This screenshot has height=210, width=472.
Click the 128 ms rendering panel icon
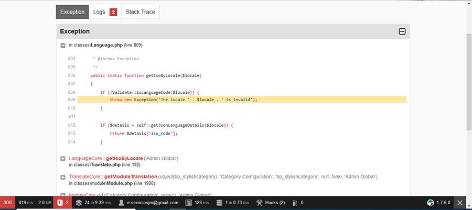(x=188, y=203)
